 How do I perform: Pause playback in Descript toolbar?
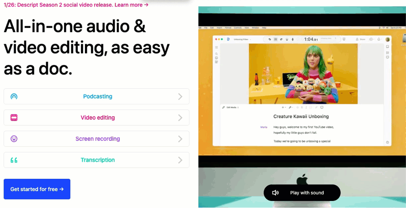click(276, 39)
